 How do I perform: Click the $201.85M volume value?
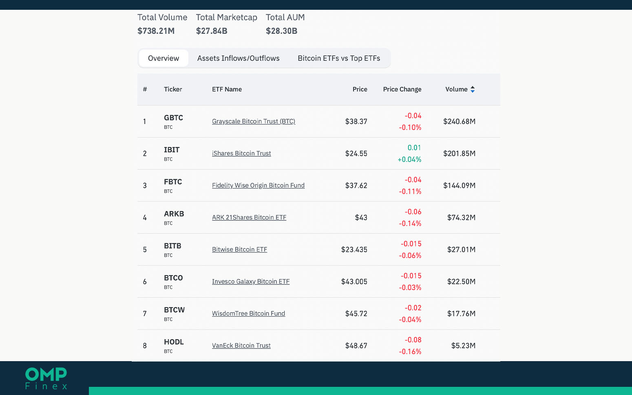tap(460, 153)
